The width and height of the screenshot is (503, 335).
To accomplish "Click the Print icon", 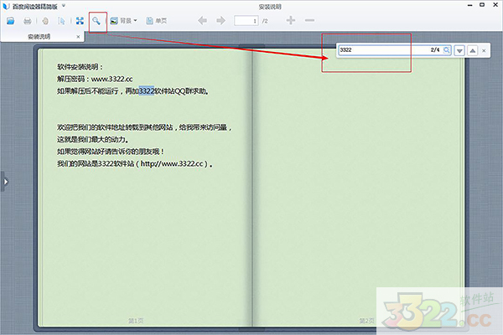I will [x=28, y=21].
